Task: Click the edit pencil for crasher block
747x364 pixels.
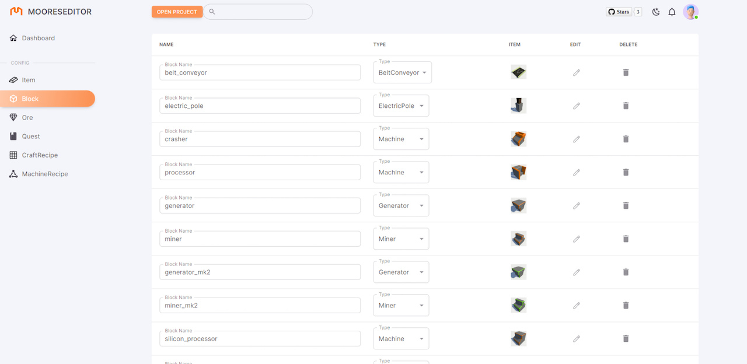Action: (x=576, y=139)
